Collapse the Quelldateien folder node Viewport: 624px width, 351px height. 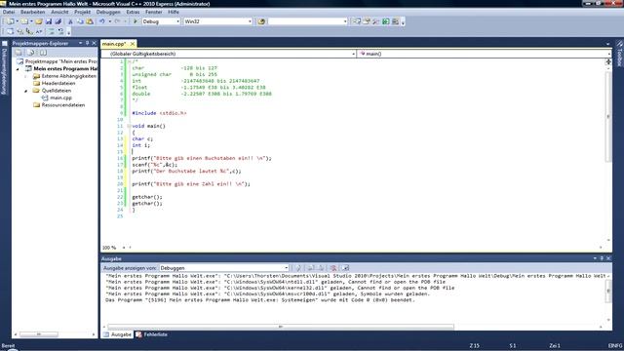(x=26, y=91)
